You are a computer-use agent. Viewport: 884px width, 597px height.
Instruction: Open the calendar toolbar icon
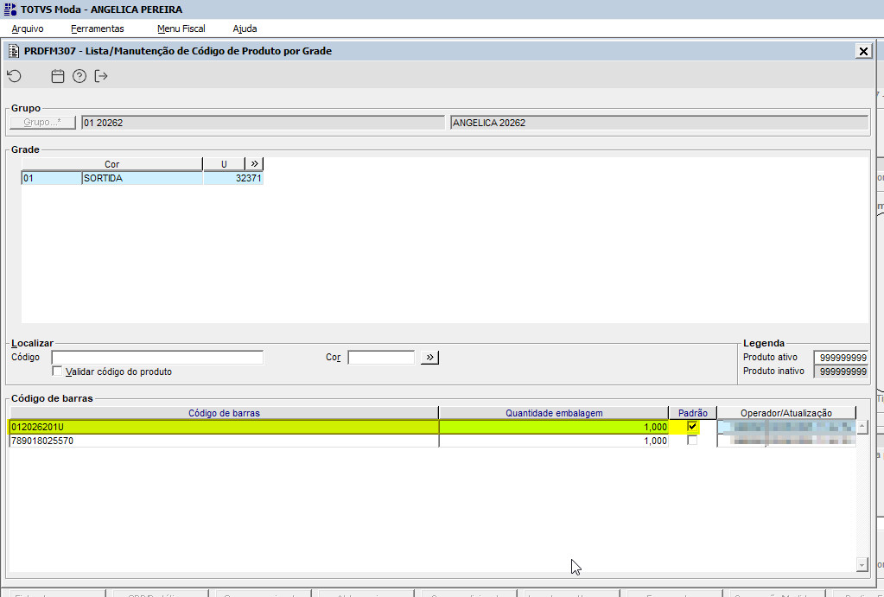click(58, 76)
